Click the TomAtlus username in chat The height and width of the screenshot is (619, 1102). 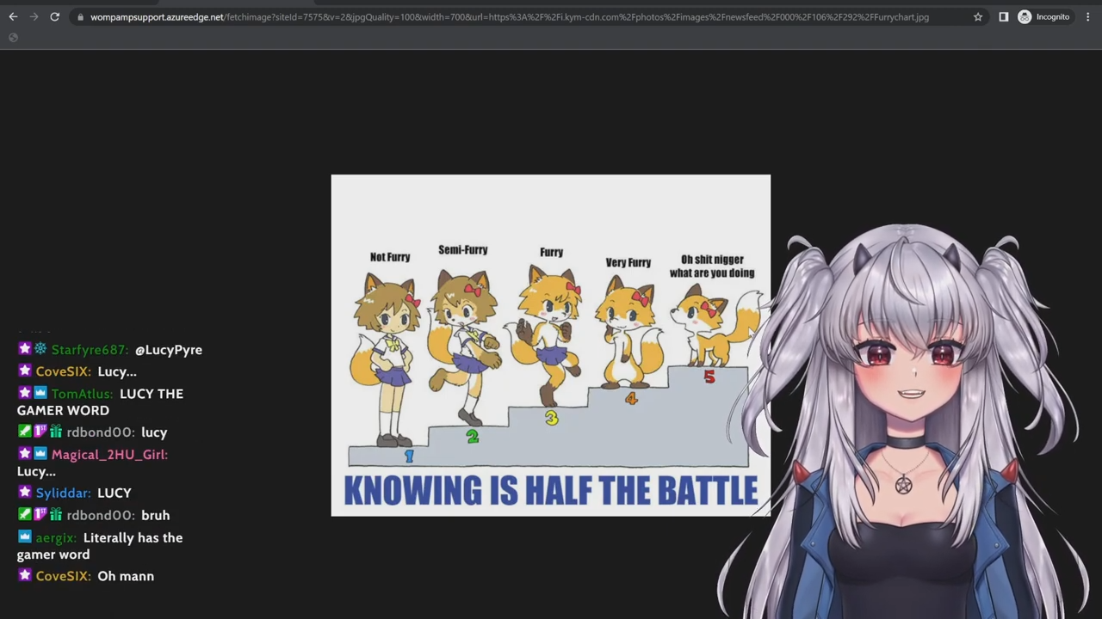(82, 394)
